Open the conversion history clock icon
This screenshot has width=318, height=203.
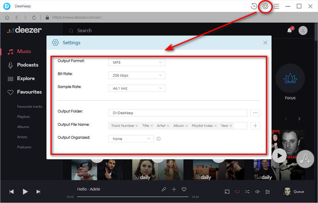[254, 6]
